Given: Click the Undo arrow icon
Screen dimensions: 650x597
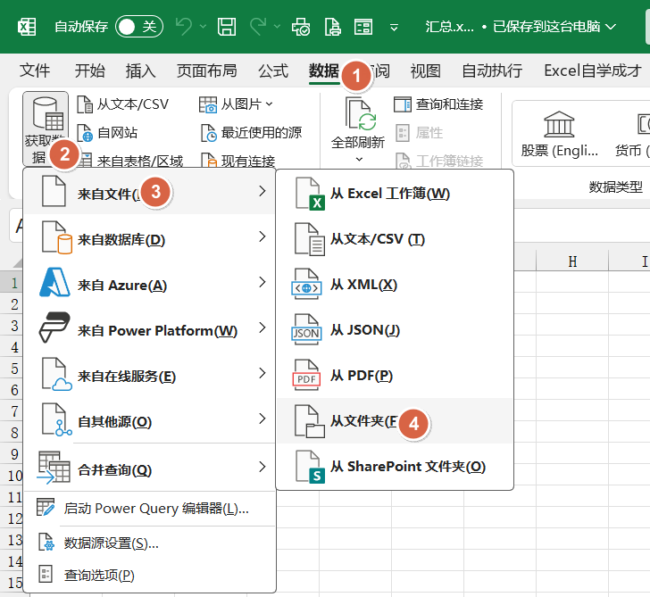Looking at the screenshot, I should point(184,27).
